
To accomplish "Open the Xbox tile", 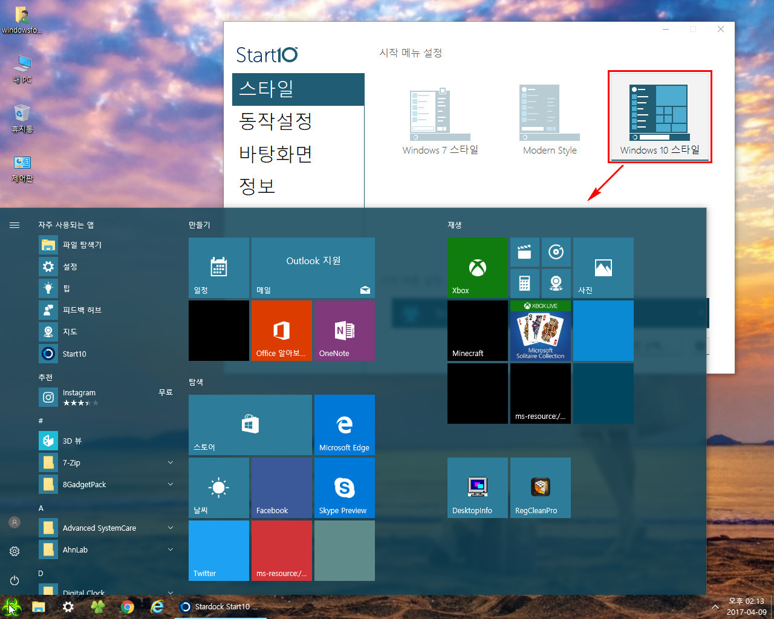I will point(477,267).
